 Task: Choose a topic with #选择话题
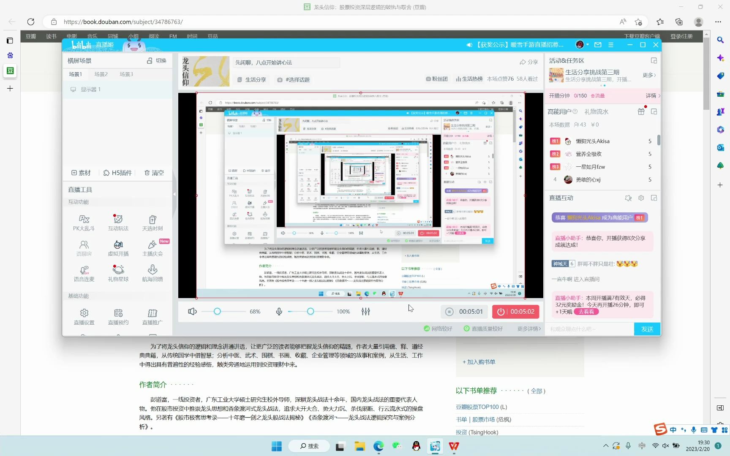tap(294, 80)
